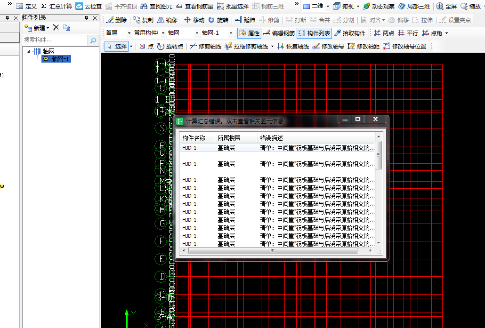Screen dimensions: 485x328
Task: Open 查看钢筋量 rebar quantity viewer
Action: (195, 6)
